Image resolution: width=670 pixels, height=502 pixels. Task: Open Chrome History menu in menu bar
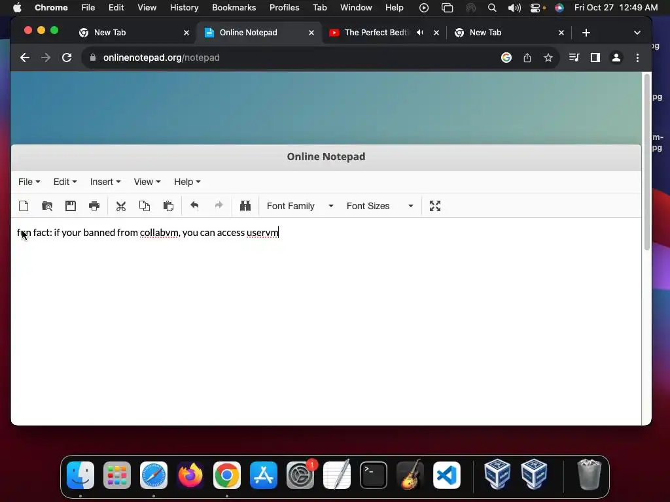pyautogui.click(x=184, y=8)
